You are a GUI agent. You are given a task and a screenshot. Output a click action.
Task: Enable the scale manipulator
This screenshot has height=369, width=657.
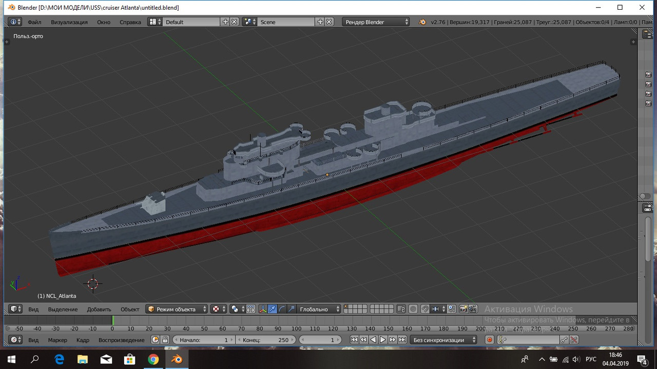(x=292, y=309)
